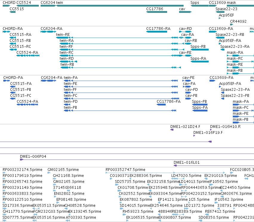Click the cav-RD transcript label

(185, 29)
